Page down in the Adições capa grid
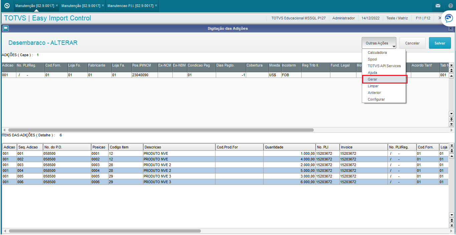 click(x=451, y=119)
